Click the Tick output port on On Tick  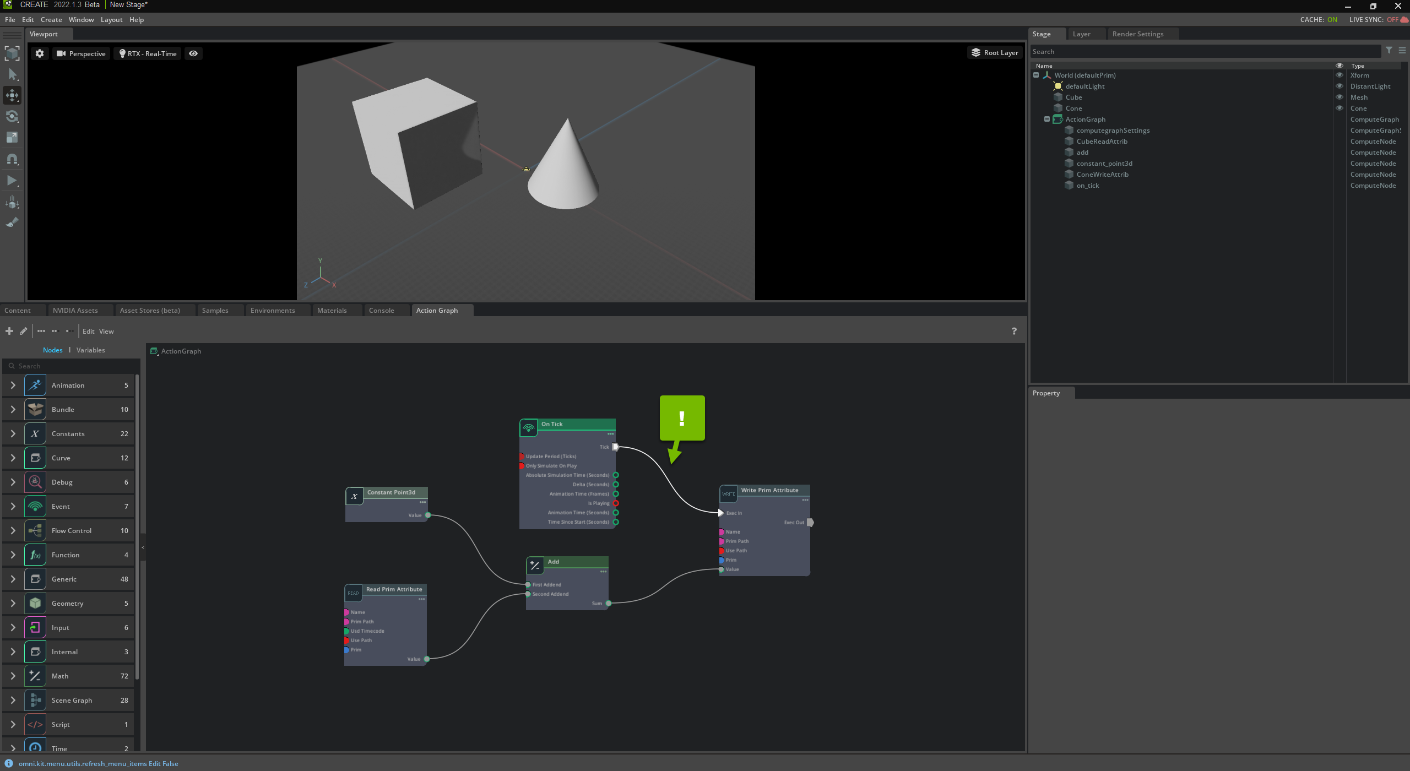616,447
